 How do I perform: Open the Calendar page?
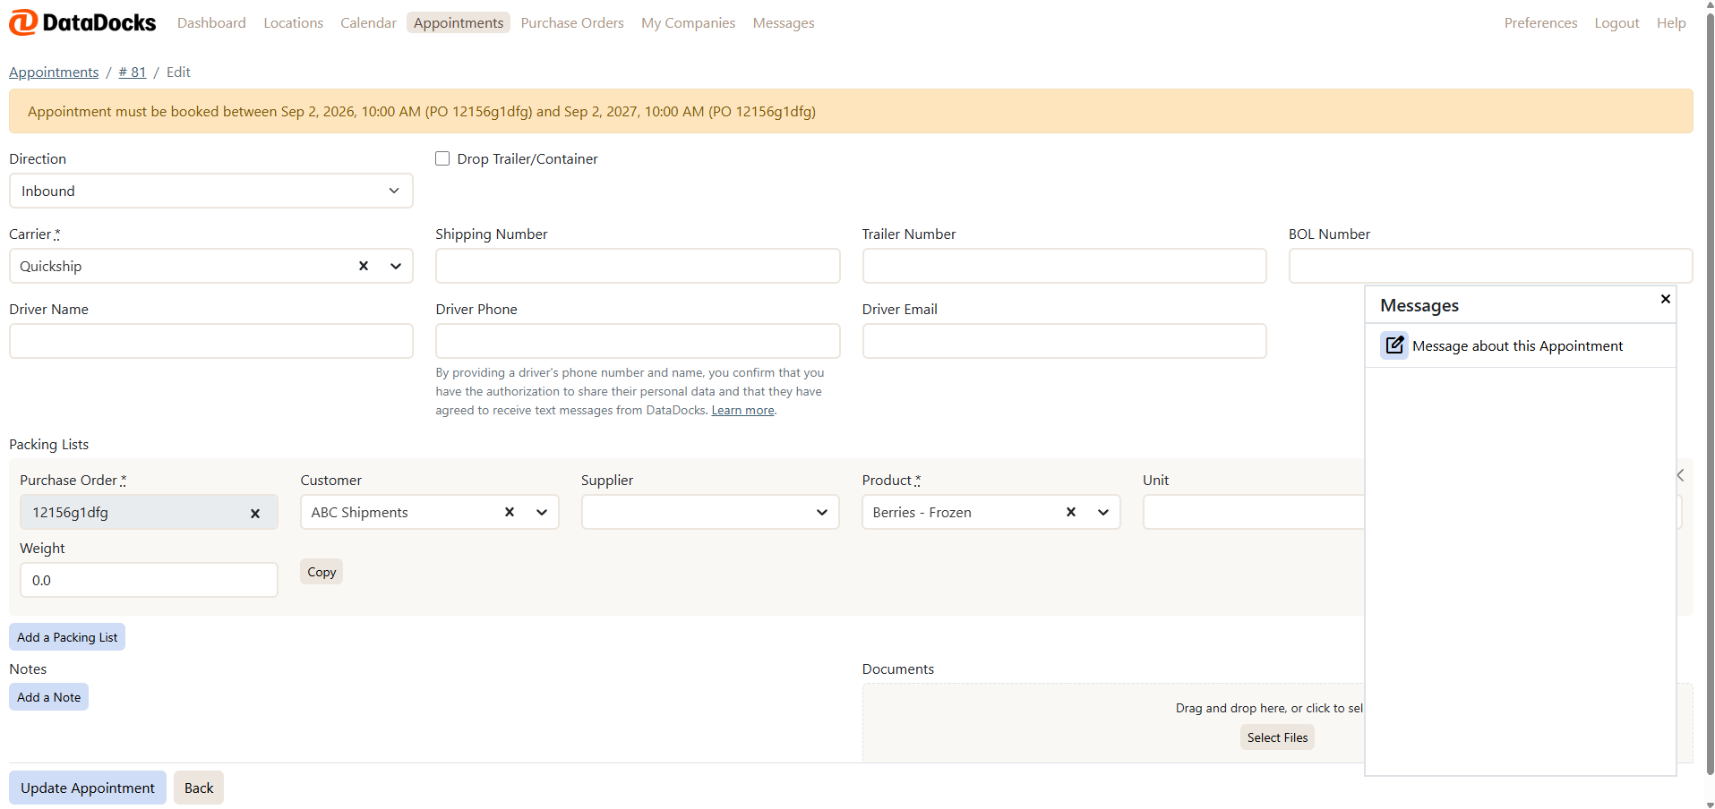pyautogui.click(x=368, y=22)
